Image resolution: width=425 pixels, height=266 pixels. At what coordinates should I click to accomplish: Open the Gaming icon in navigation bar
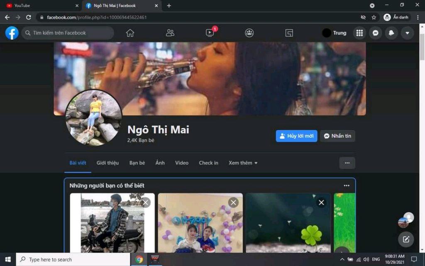click(x=289, y=33)
